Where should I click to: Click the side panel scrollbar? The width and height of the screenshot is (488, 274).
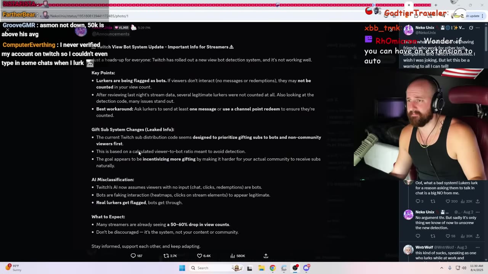tap(486, 38)
